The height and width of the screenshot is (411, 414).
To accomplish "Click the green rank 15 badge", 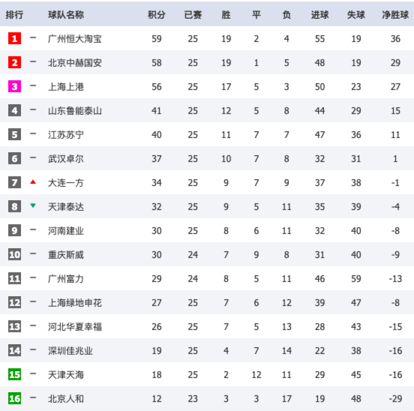I will coord(14,375).
